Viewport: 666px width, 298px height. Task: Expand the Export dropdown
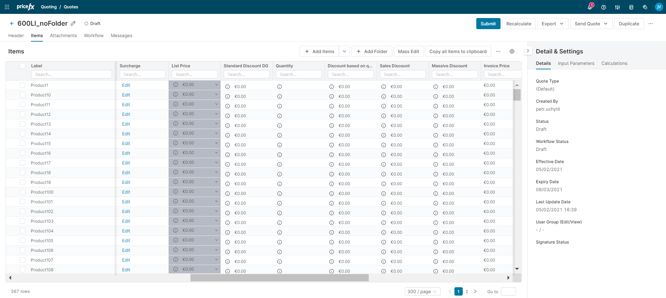[553, 24]
